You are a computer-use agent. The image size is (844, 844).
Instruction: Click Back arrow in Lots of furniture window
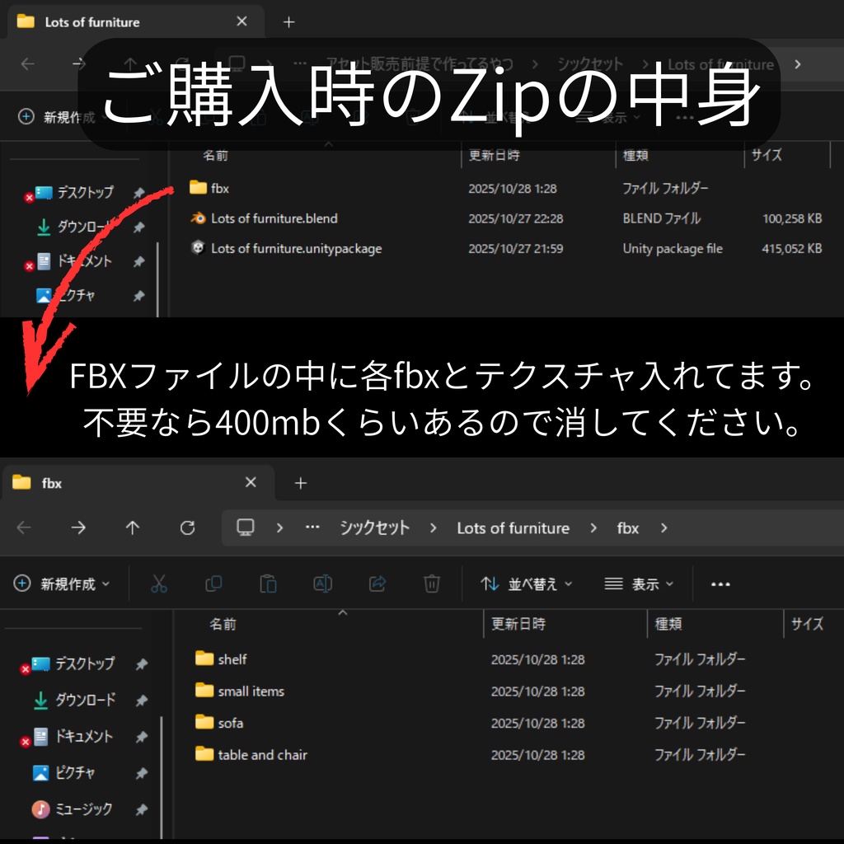click(x=27, y=64)
